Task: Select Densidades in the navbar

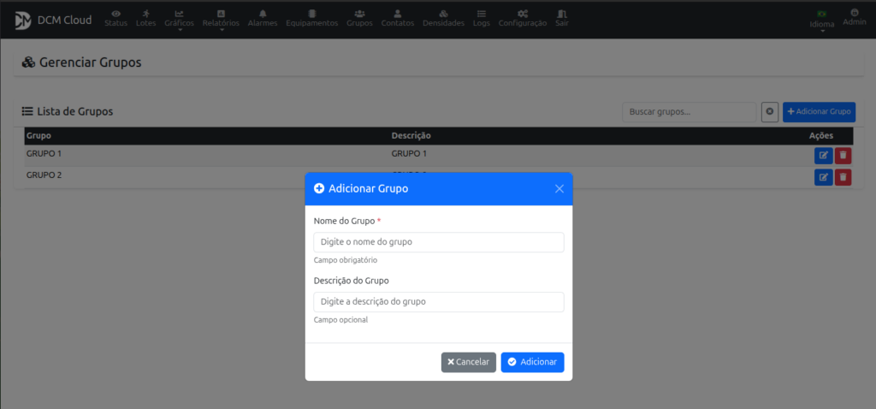Action: [443, 19]
